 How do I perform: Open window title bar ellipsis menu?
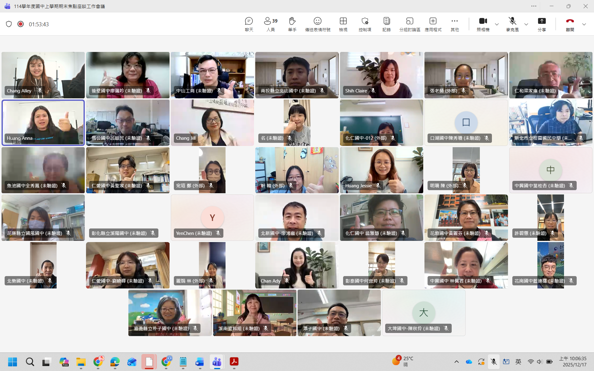(x=534, y=6)
